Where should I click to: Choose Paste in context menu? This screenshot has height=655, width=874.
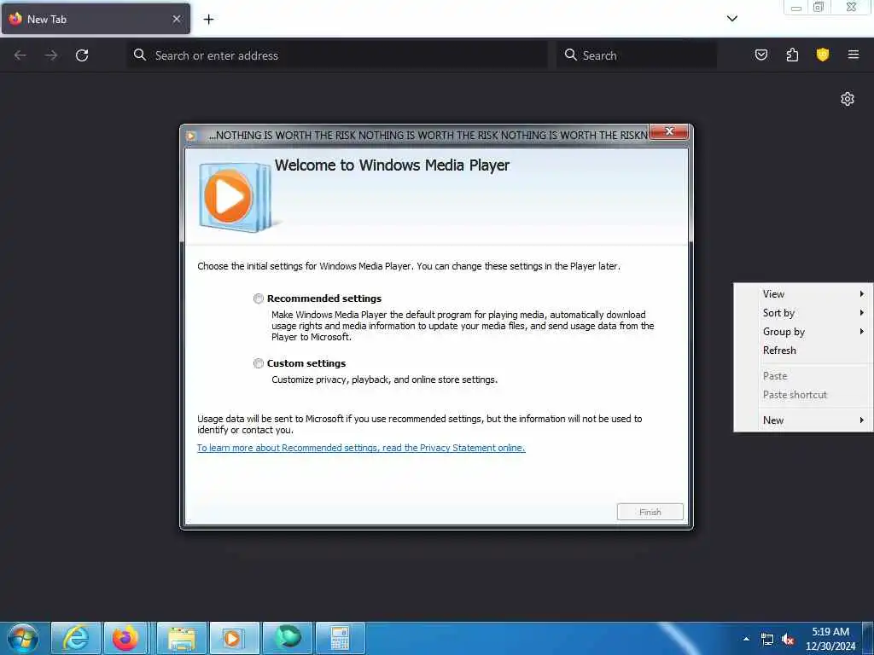coord(802,376)
